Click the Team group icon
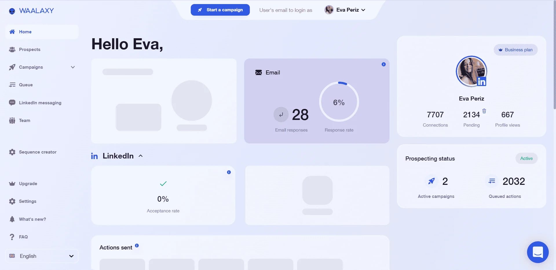 coord(12,121)
